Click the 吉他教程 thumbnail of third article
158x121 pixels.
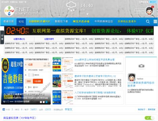click(63, 97)
